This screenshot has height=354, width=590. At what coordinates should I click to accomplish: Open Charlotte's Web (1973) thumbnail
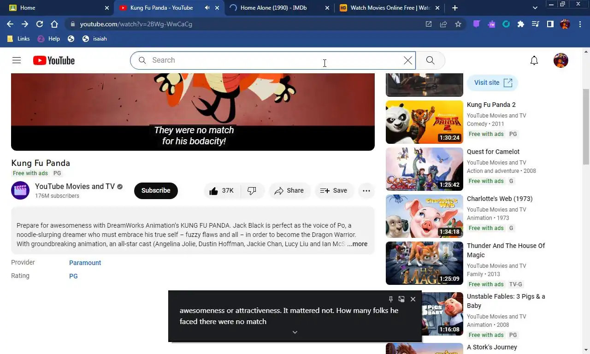click(425, 216)
